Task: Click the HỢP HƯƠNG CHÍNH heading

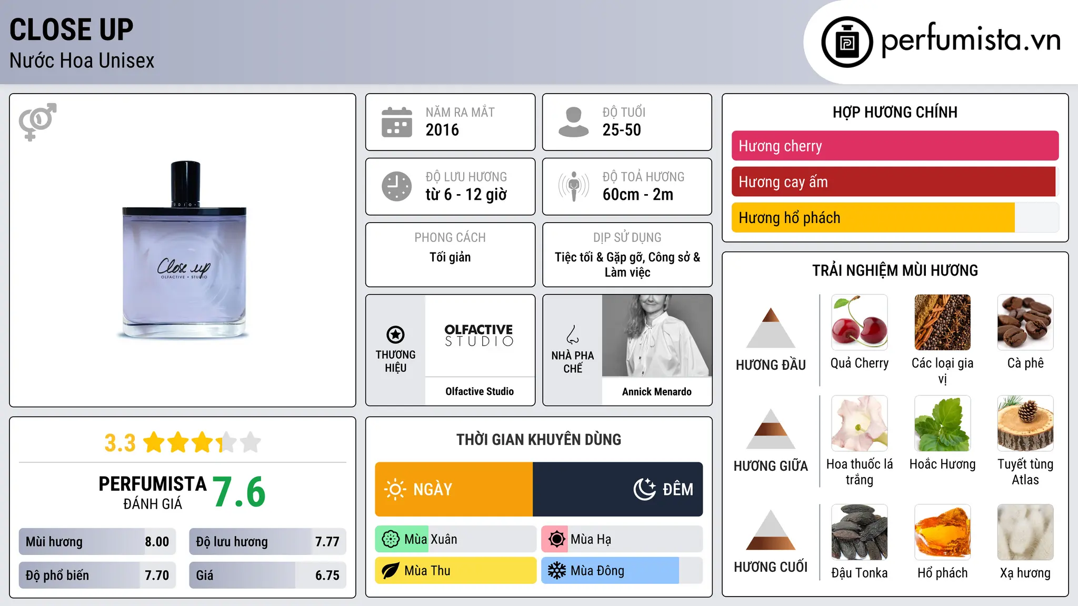Action: 895,112
